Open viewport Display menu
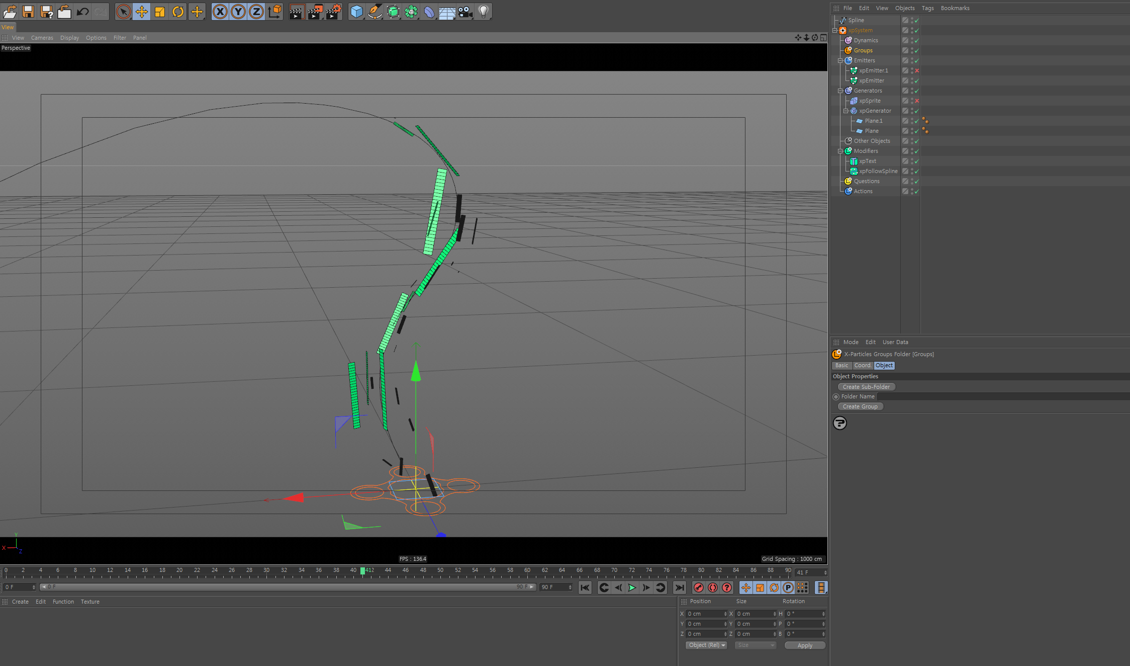 coord(69,38)
